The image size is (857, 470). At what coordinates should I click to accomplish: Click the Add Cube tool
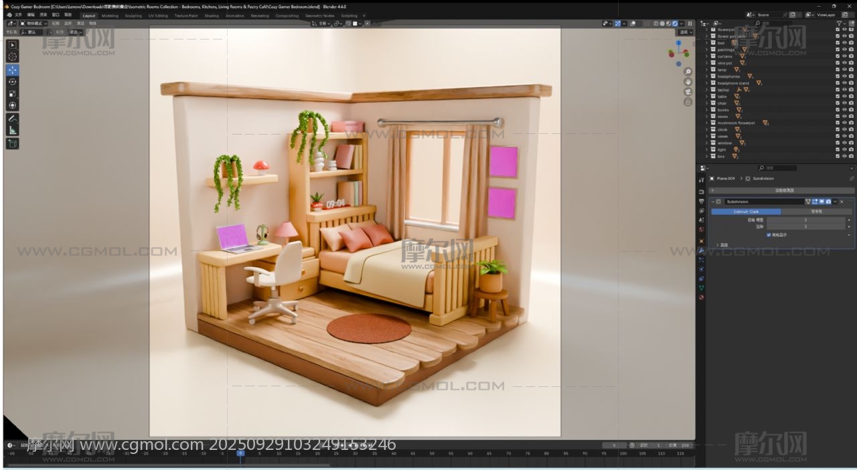13,143
